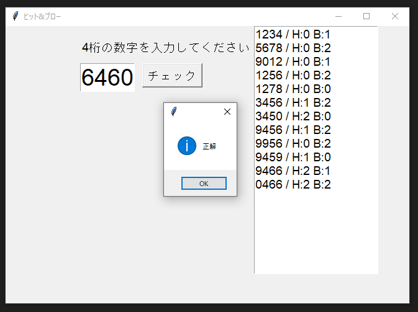Select the history row 3456 / H:1 B:2

click(293, 102)
